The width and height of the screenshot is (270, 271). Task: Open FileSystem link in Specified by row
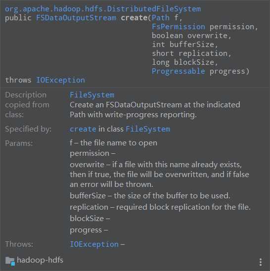148,129
